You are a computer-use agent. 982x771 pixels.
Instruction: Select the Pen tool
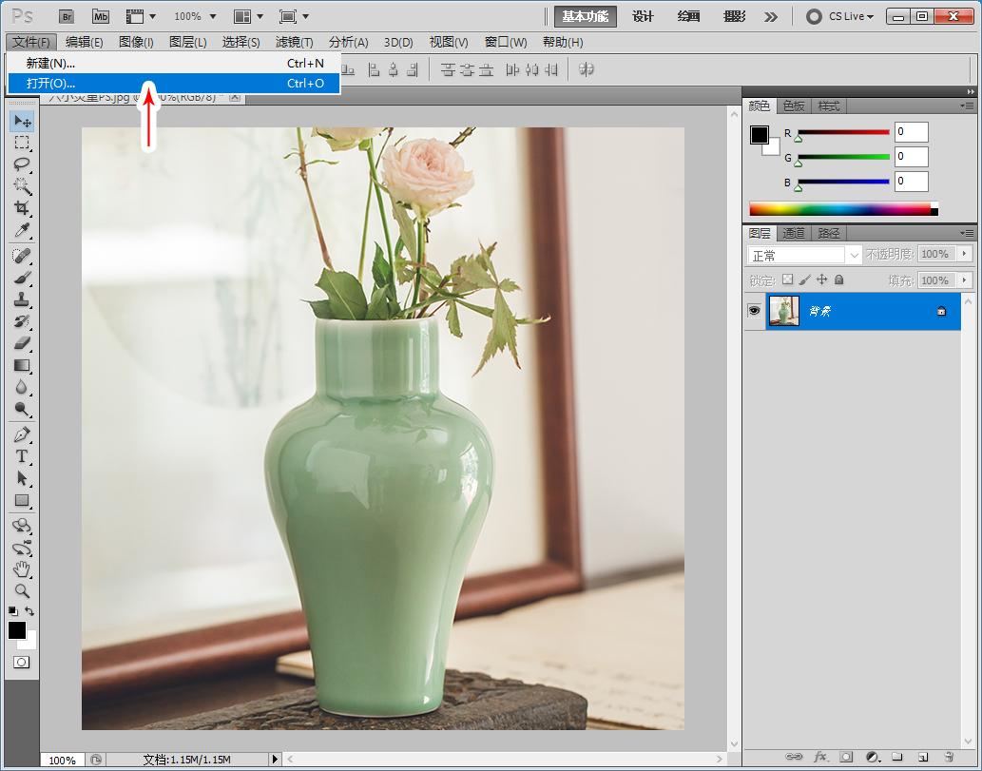point(22,434)
